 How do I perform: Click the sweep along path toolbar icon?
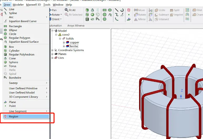pyautogui.click(x=187, y=19)
